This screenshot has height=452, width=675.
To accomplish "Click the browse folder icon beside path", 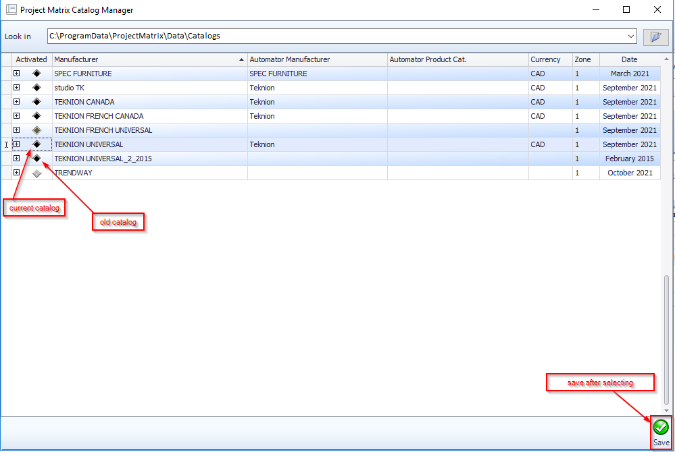I will point(655,36).
